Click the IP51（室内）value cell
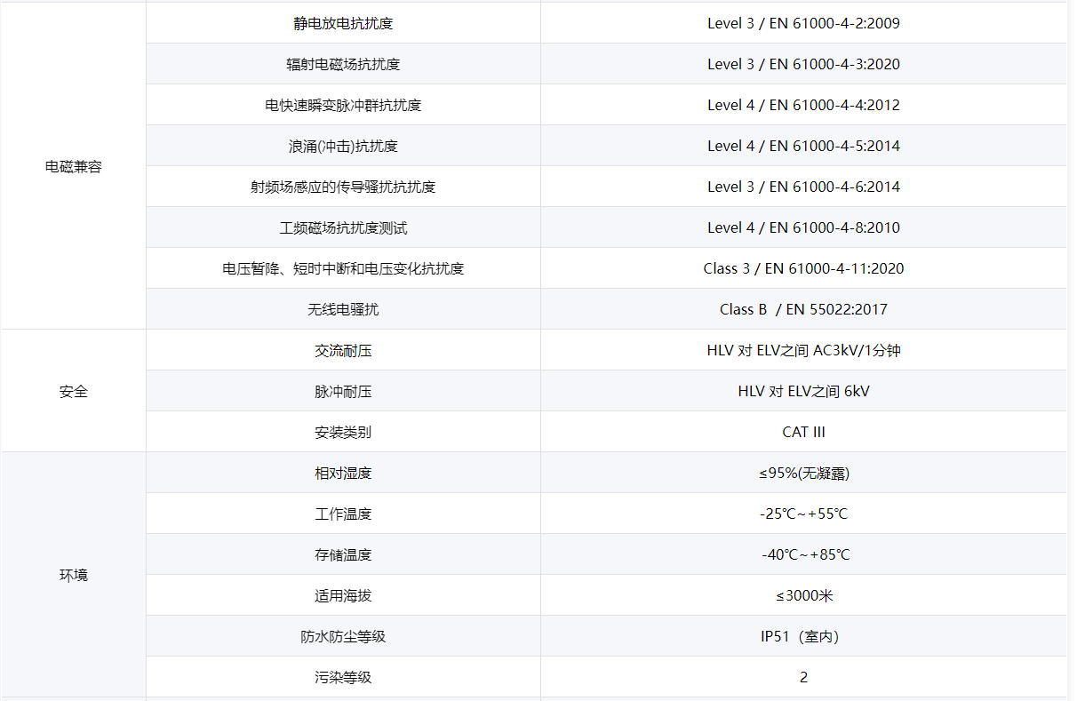Image resolution: width=1077 pixels, height=701 pixels. pos(803,637)
